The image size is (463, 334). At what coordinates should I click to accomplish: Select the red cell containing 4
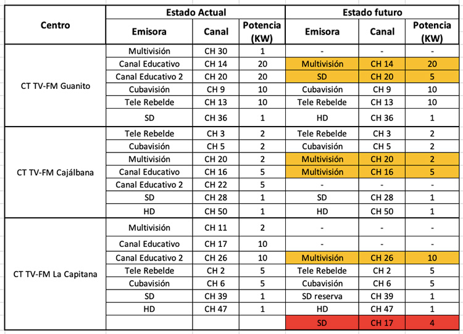[432, 322]
